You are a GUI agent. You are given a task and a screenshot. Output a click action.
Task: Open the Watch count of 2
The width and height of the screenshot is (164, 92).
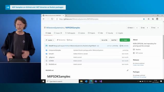(137, 28)
